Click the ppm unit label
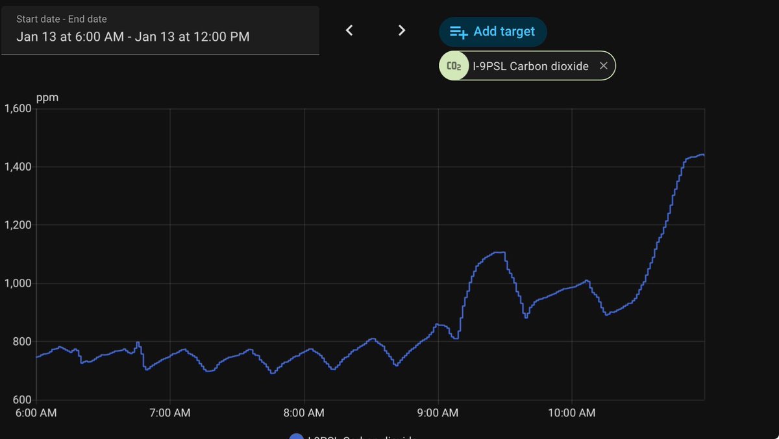Viewport: 779px width, 439px height. [x=46, y=97]
